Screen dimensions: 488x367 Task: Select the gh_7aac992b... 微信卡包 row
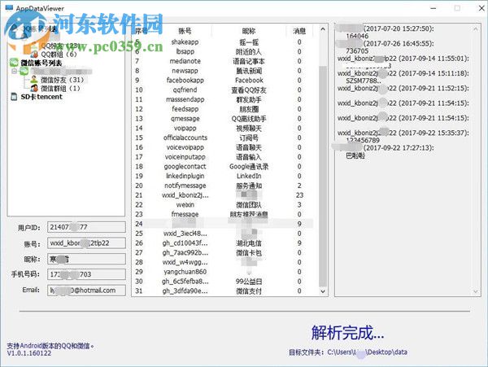point(223,253)
